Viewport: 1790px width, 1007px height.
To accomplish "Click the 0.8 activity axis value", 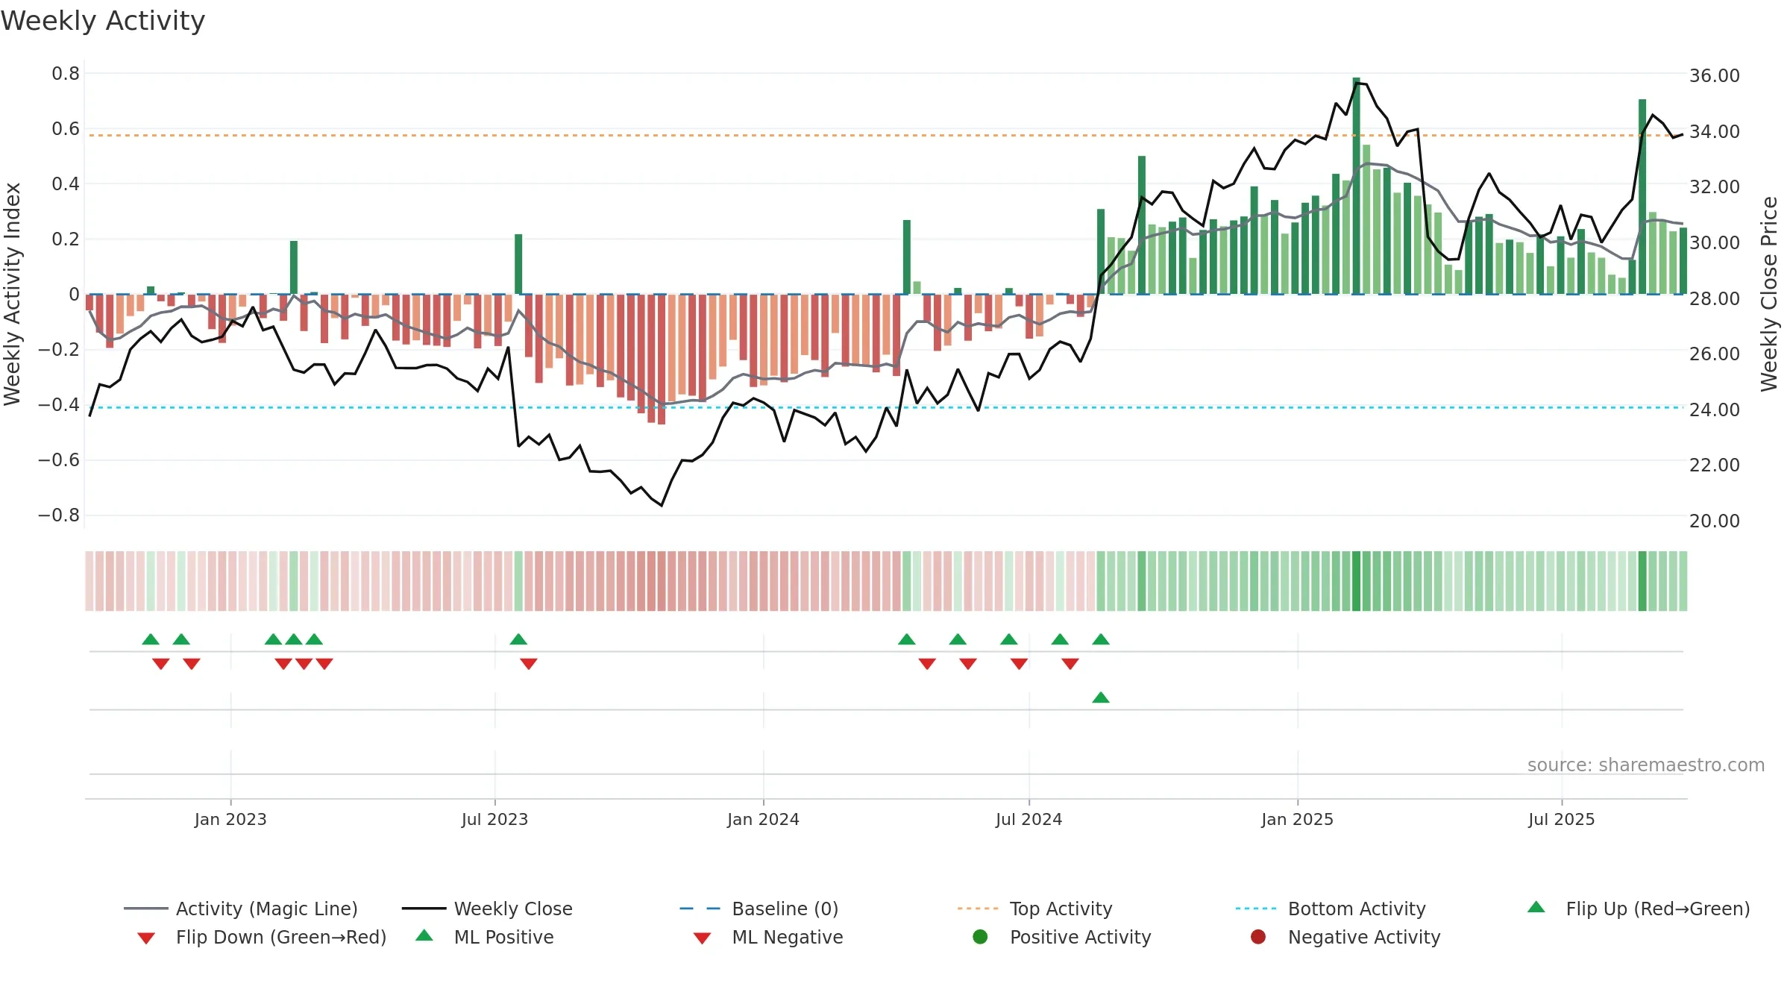I will (66, 73).
